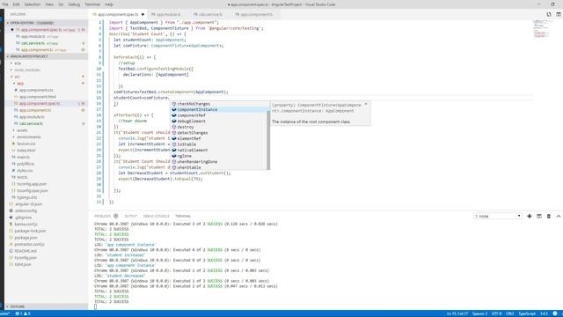Open README.md in the explorer
563x317 pixels.
tap(26, 251)
